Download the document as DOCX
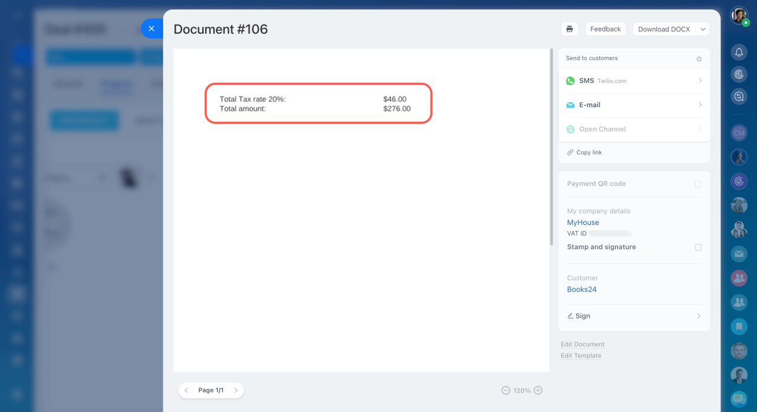This screenshot has width=757, height=412. (x=664, y=29)
